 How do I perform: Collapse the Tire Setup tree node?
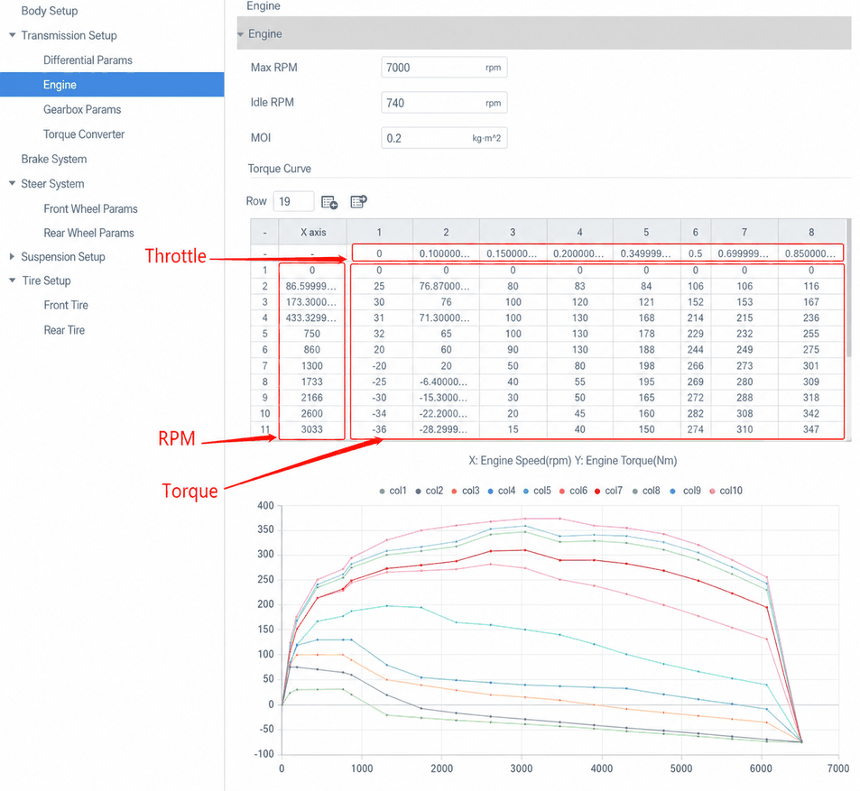[x=12, y=281]
